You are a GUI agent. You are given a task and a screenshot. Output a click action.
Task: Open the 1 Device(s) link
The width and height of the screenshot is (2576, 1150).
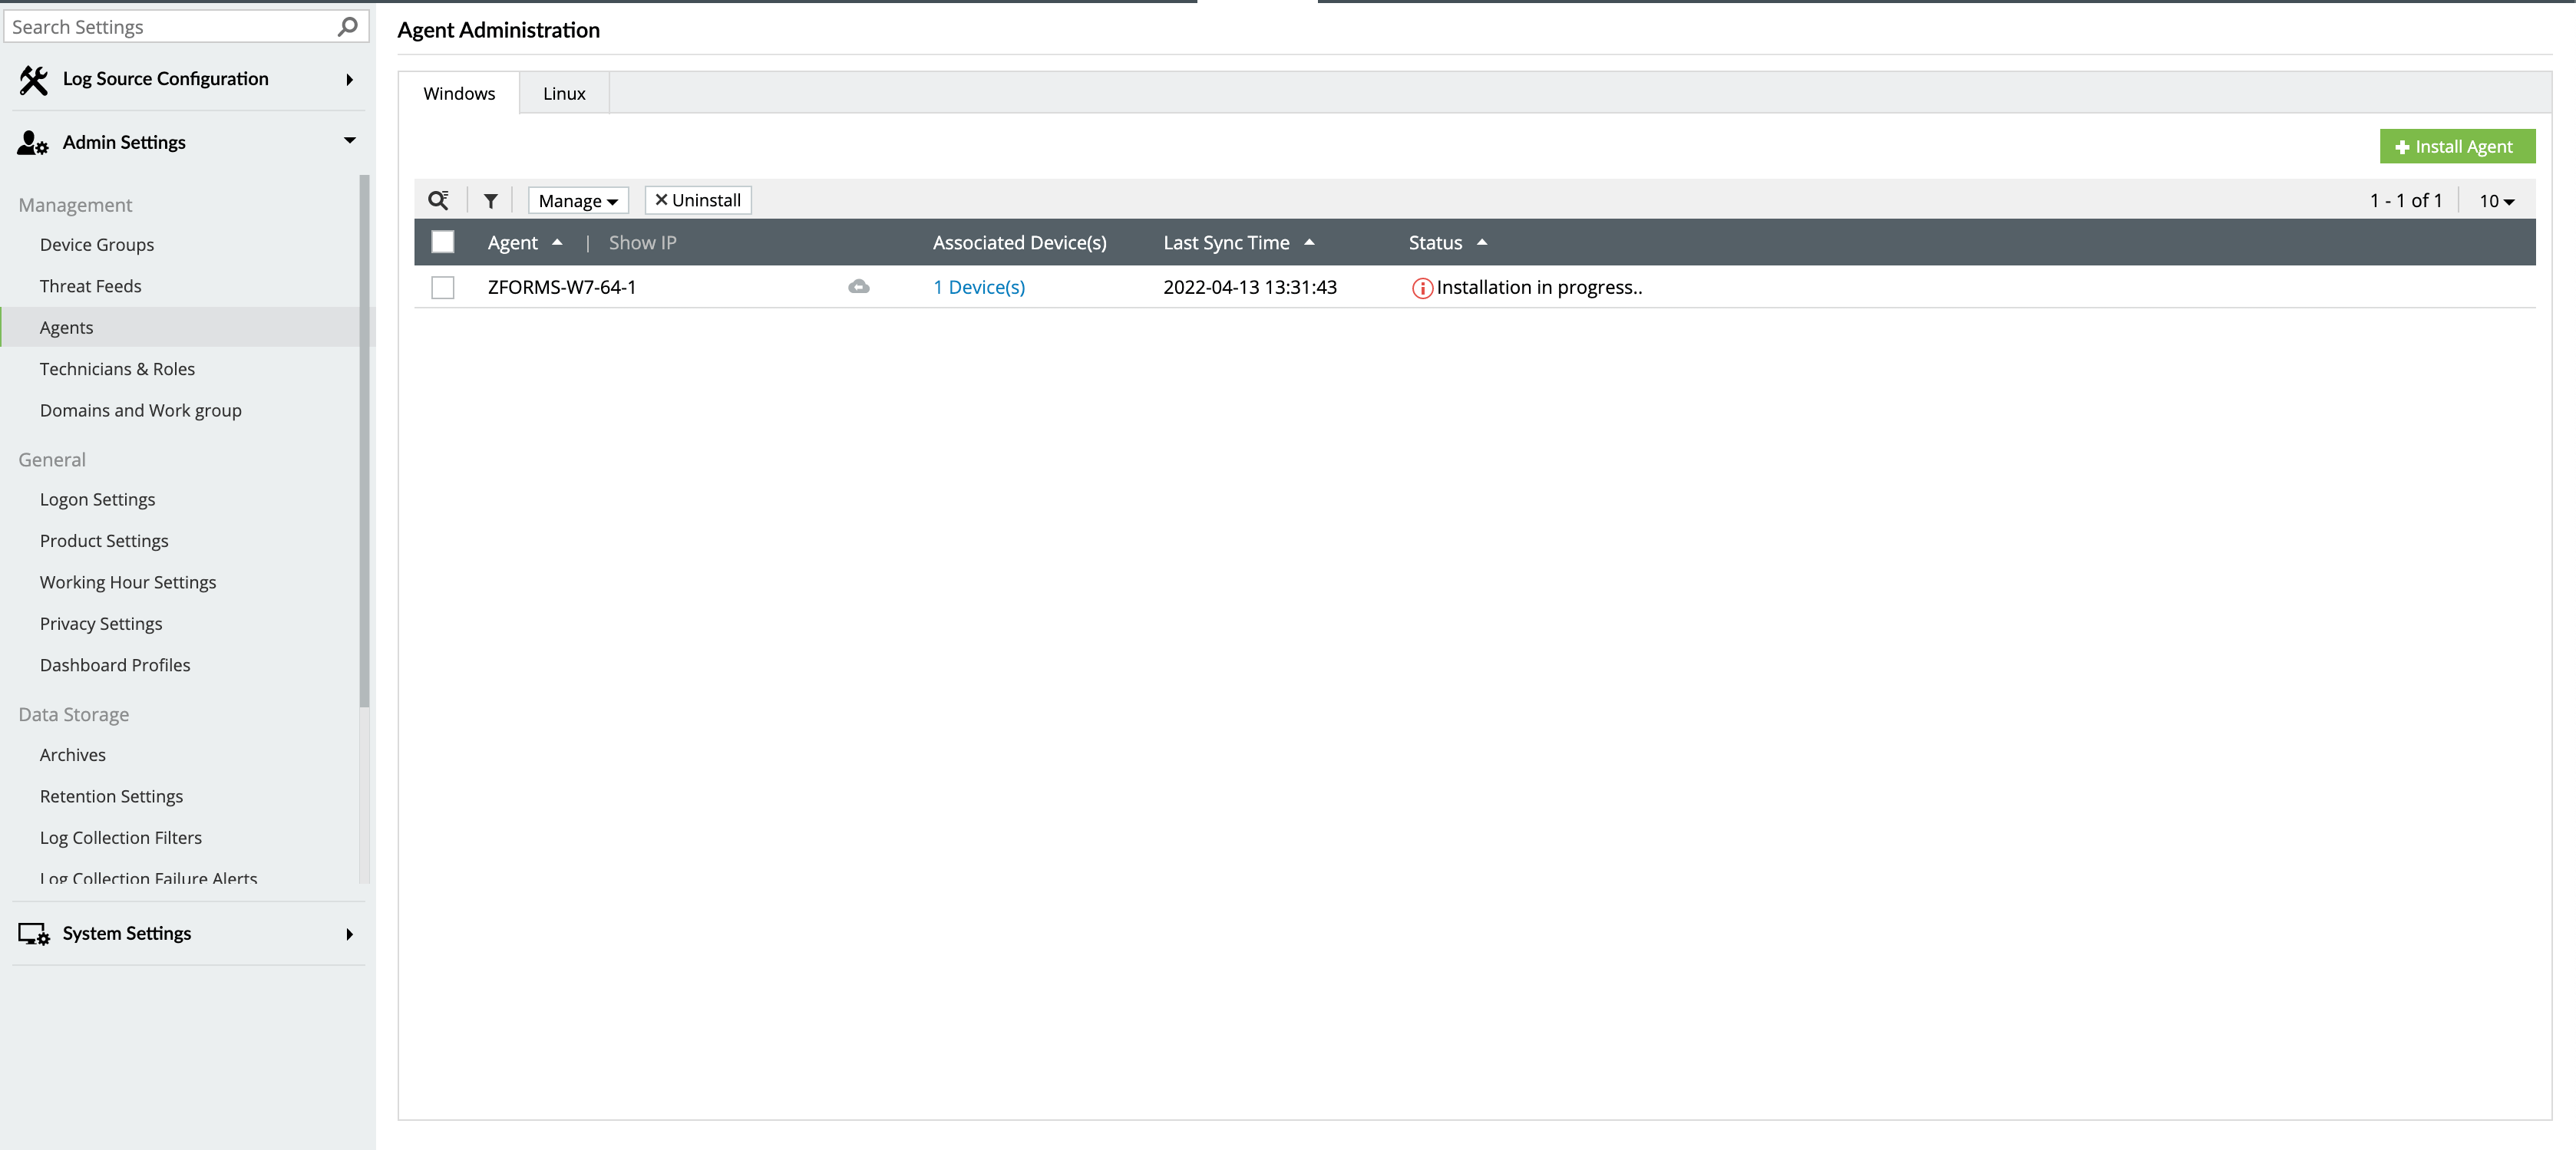tap(978, 288)
